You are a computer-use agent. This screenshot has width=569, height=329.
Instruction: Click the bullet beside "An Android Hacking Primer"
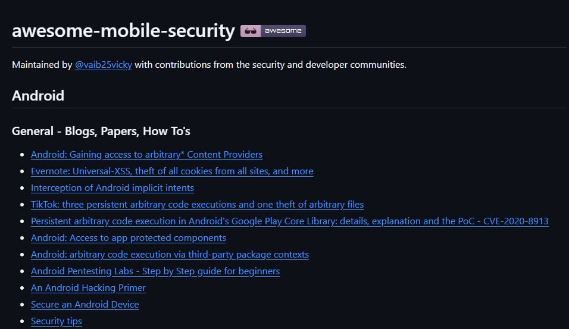coord(22,288)
